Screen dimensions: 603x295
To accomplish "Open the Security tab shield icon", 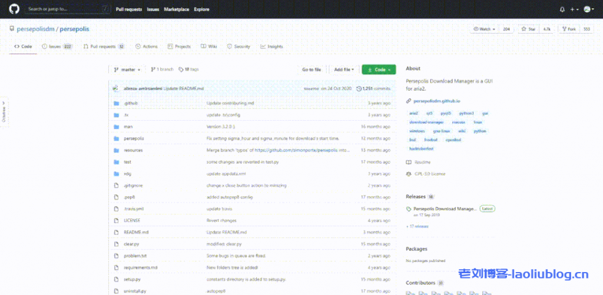I will [x=230, y=47].
